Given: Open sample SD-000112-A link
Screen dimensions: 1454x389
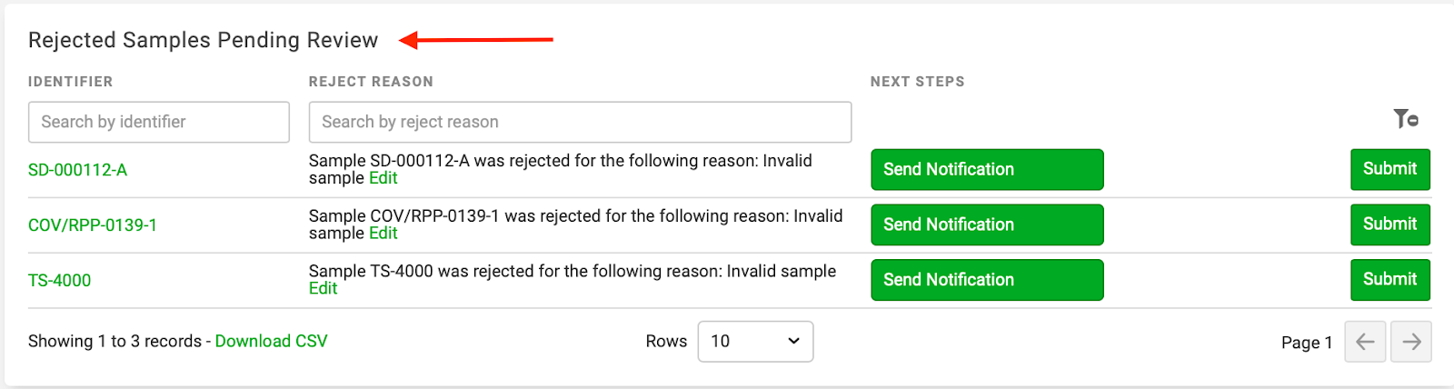Looking at the screenshot, I should pyautogui.click(x=77, y=170).
